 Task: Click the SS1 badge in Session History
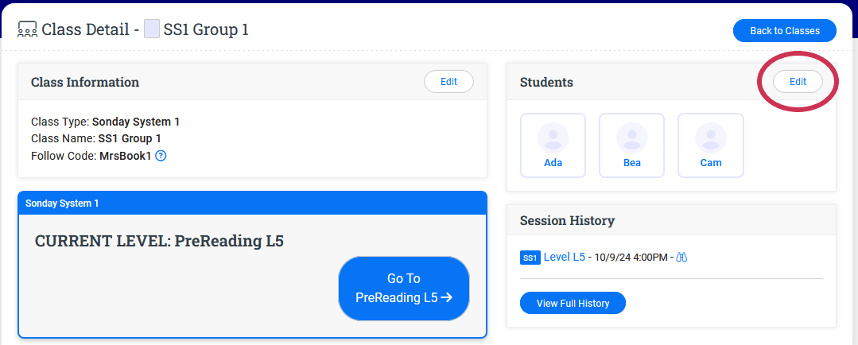[x=530, y=258]
